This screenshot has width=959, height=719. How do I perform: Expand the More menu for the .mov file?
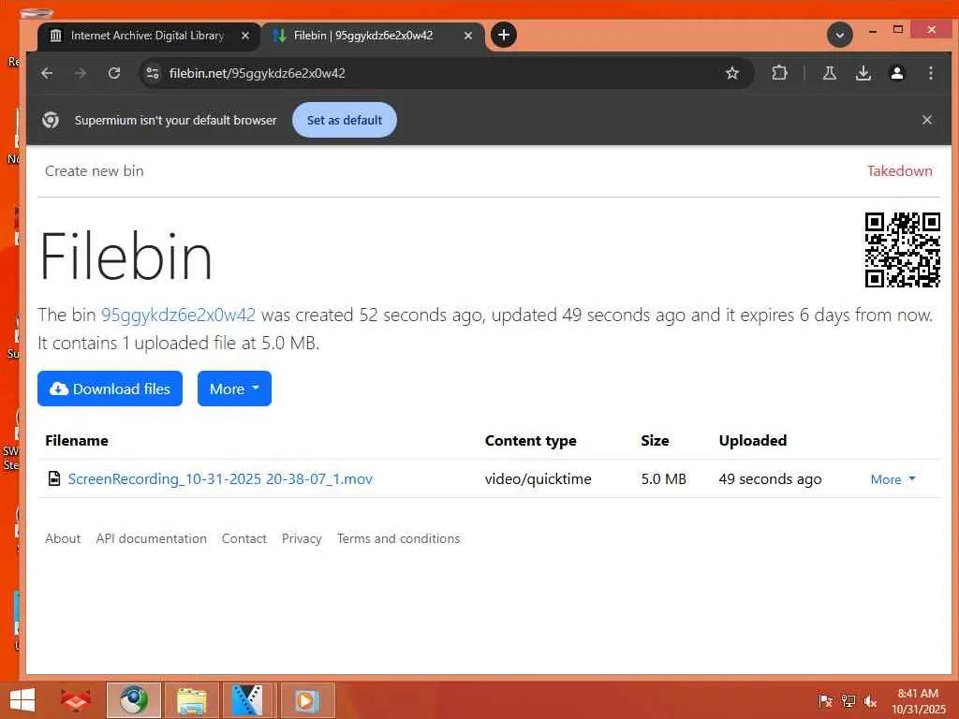tap(893, 479)
